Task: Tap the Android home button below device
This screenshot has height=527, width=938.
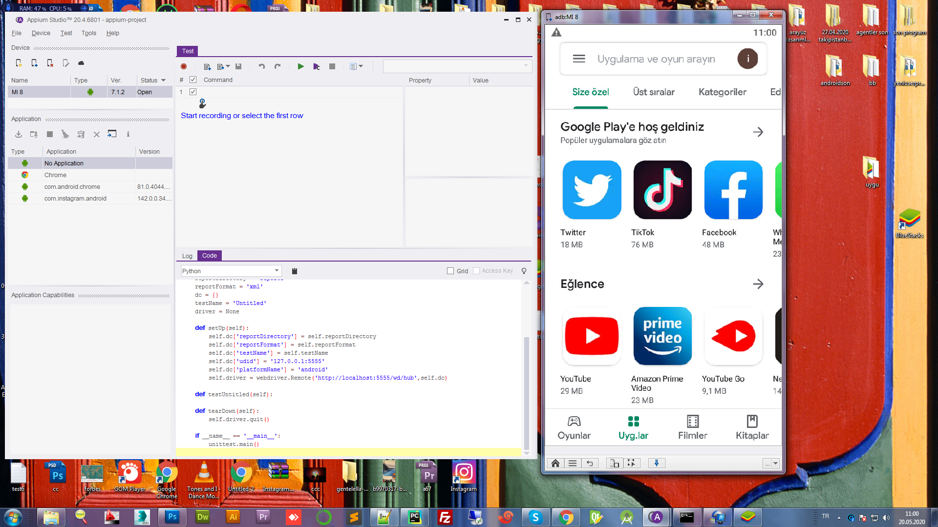Action: point(555,463)
